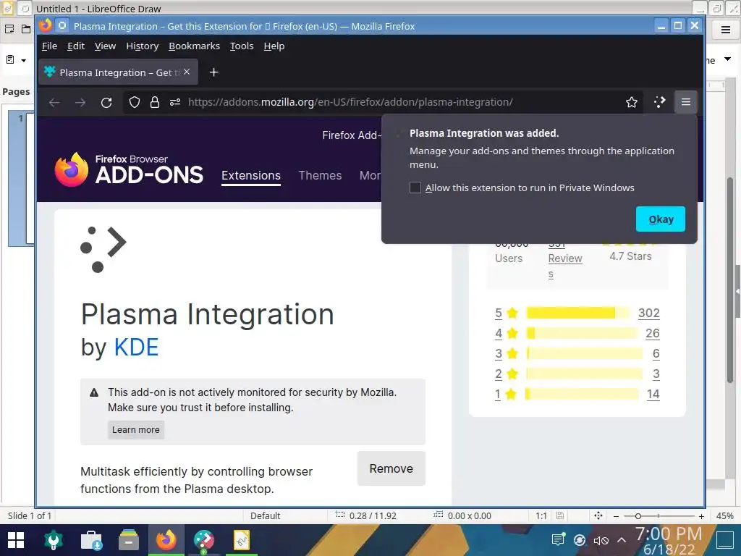Click the Plasma Integration toolbar extension icon

[659, 101]
